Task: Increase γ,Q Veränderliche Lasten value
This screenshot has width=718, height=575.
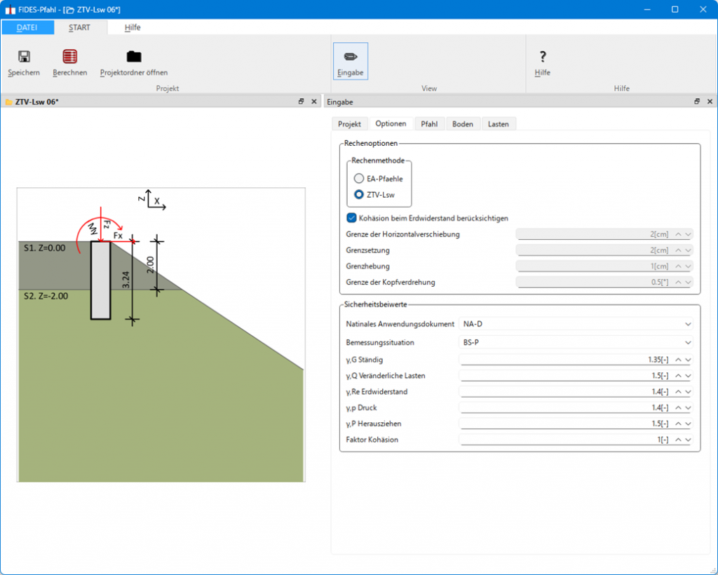Action: [678, 376]
